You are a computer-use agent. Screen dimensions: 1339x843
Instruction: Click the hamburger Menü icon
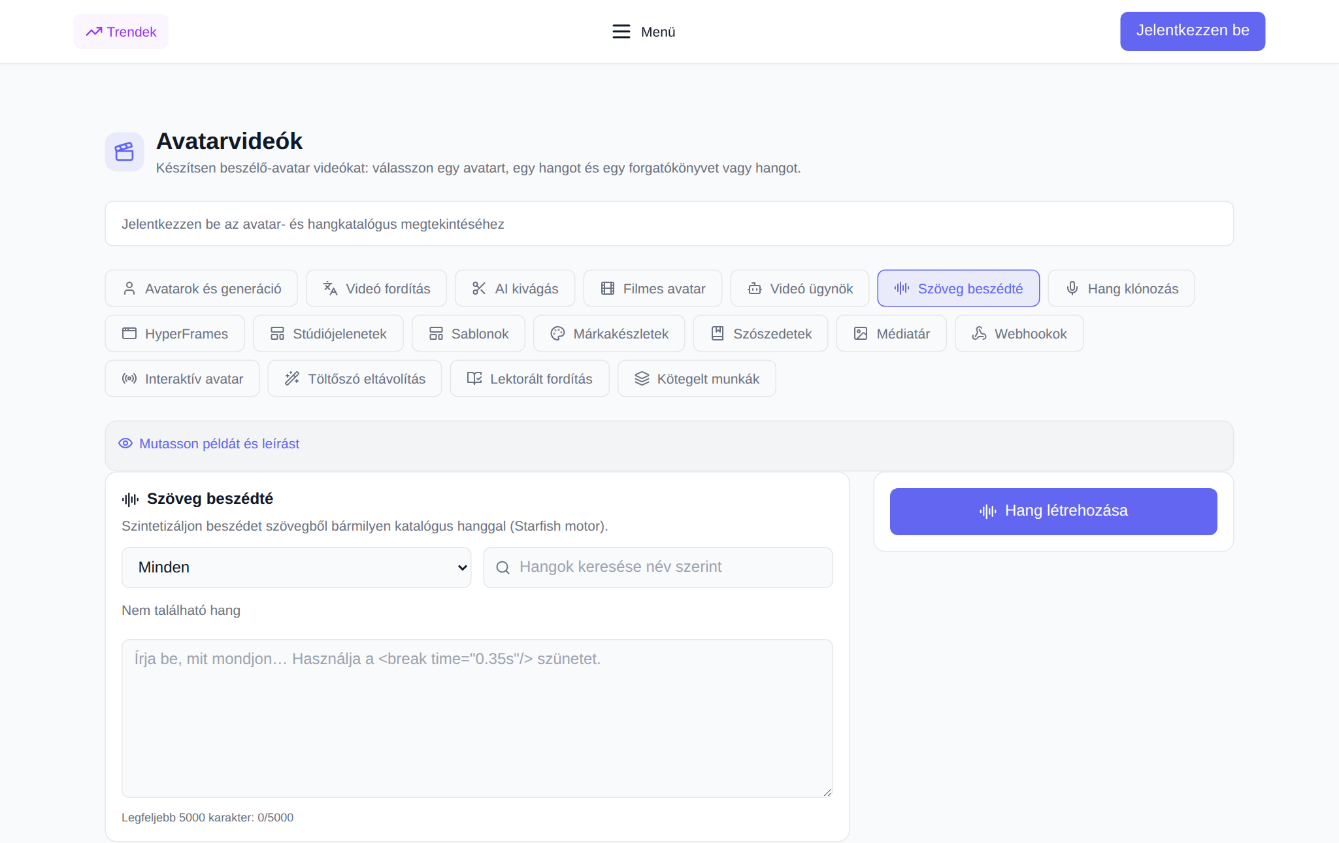pos(621,31)
